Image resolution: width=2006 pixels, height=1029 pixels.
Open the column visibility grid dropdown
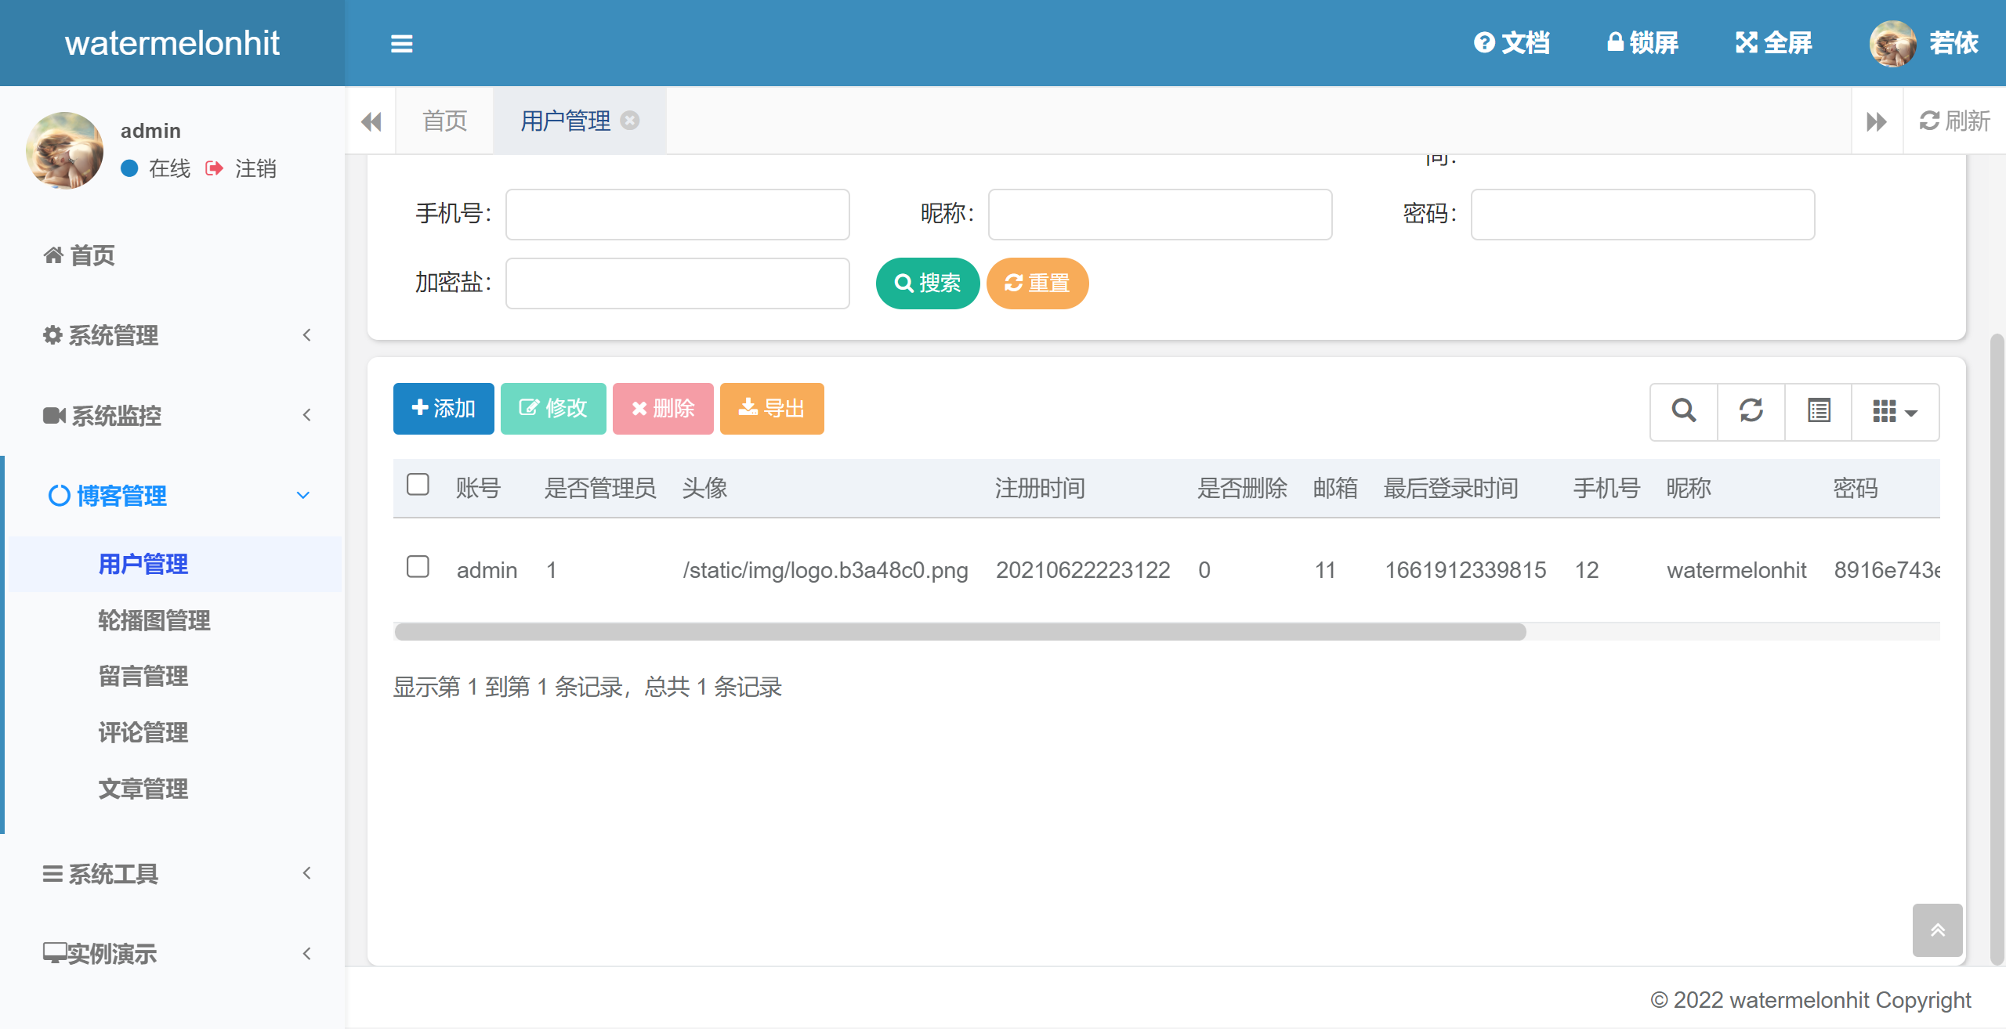click(x=1892, y=410)
